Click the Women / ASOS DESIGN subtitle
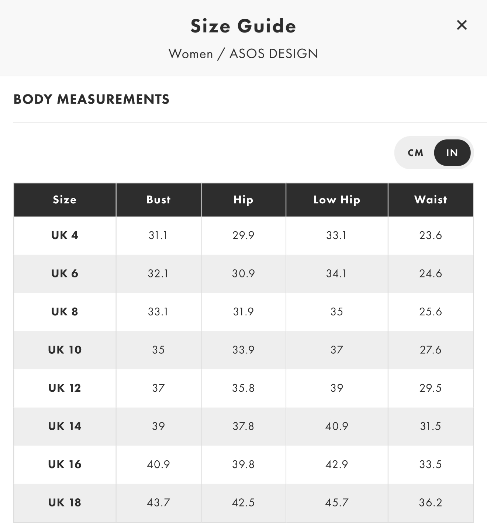487x526 pixels. pyautogui.click(x=243, y=54)
